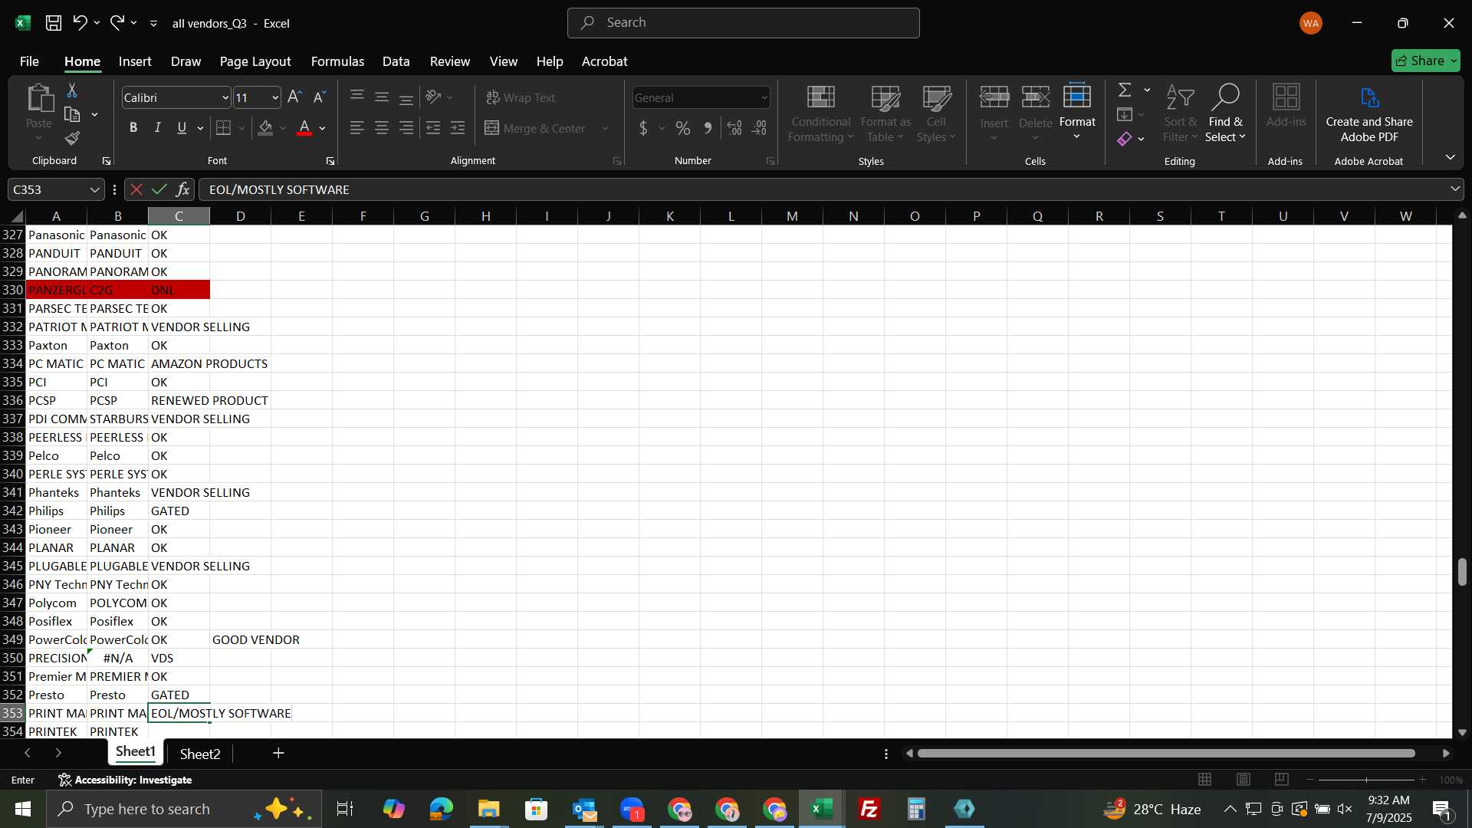Image resolution: width=1472 pixels, height=828 pixels.
Task: Click the red Font Color A swatch
Action: 304,128
